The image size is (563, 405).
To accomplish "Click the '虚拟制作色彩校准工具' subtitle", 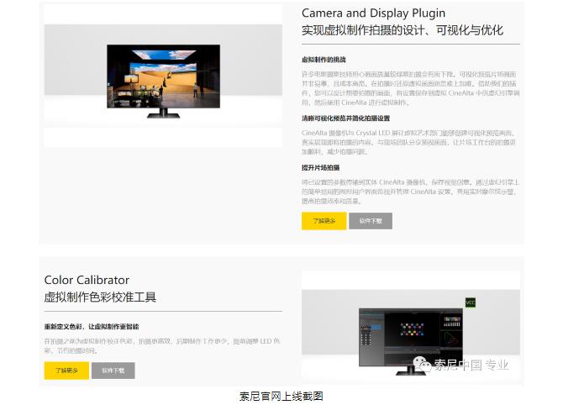I will [x=100, y=297].
